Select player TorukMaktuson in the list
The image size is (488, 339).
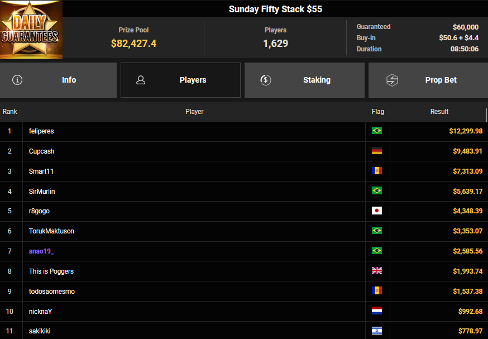[x=51, y=231]
